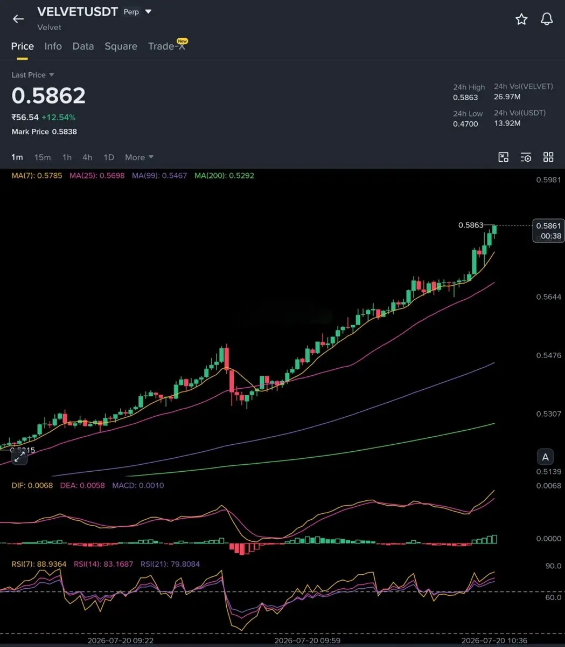The image size is (565, 647).
Task: Click the 2026-07-20 10:36 time label
Action: [494, 641]
